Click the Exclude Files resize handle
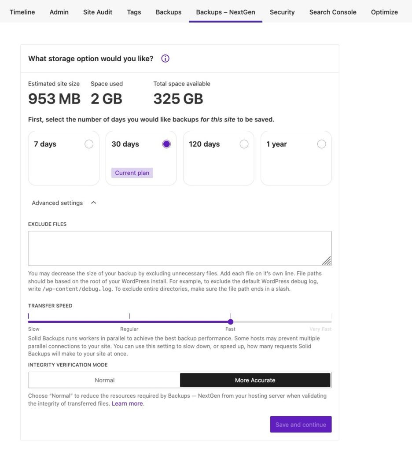412x451 pixels. click(x=327, y=261)
